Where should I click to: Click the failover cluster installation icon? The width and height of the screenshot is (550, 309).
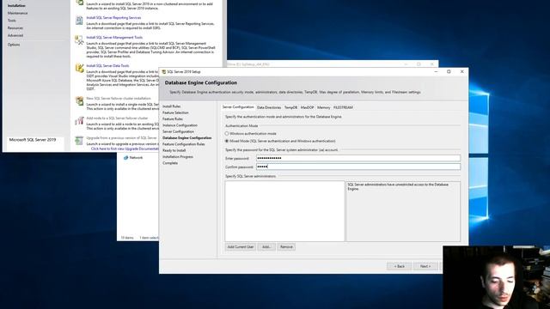(79, 101)
